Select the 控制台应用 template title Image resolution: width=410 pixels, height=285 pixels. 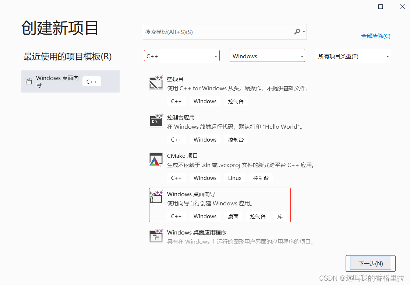point(181,117)
